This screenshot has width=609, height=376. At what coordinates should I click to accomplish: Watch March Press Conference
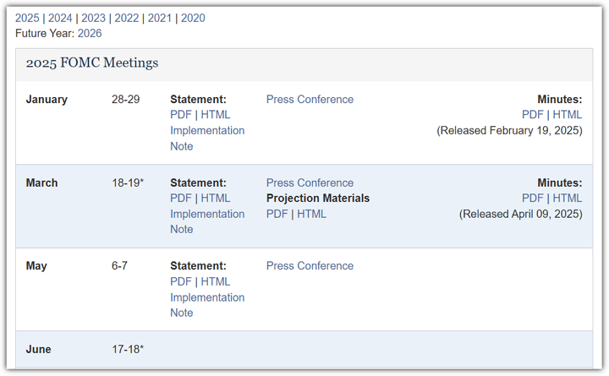310,183
